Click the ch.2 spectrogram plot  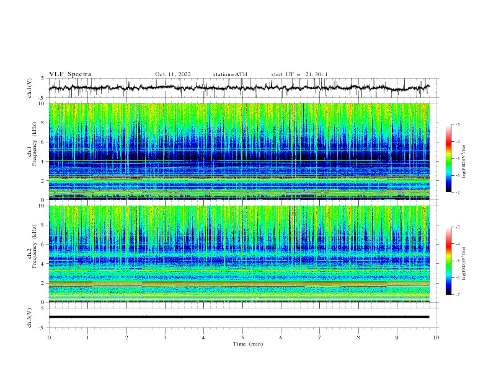point(239,254)
